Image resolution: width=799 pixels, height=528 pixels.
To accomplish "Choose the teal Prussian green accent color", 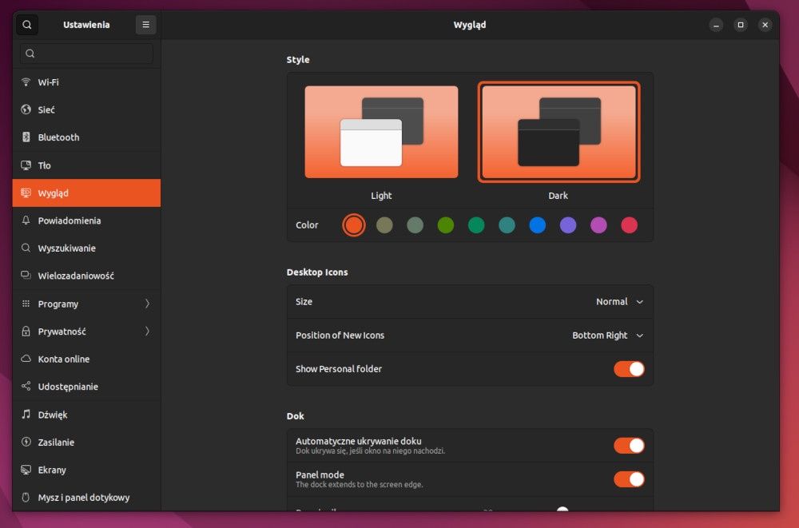I will [507, 224].
